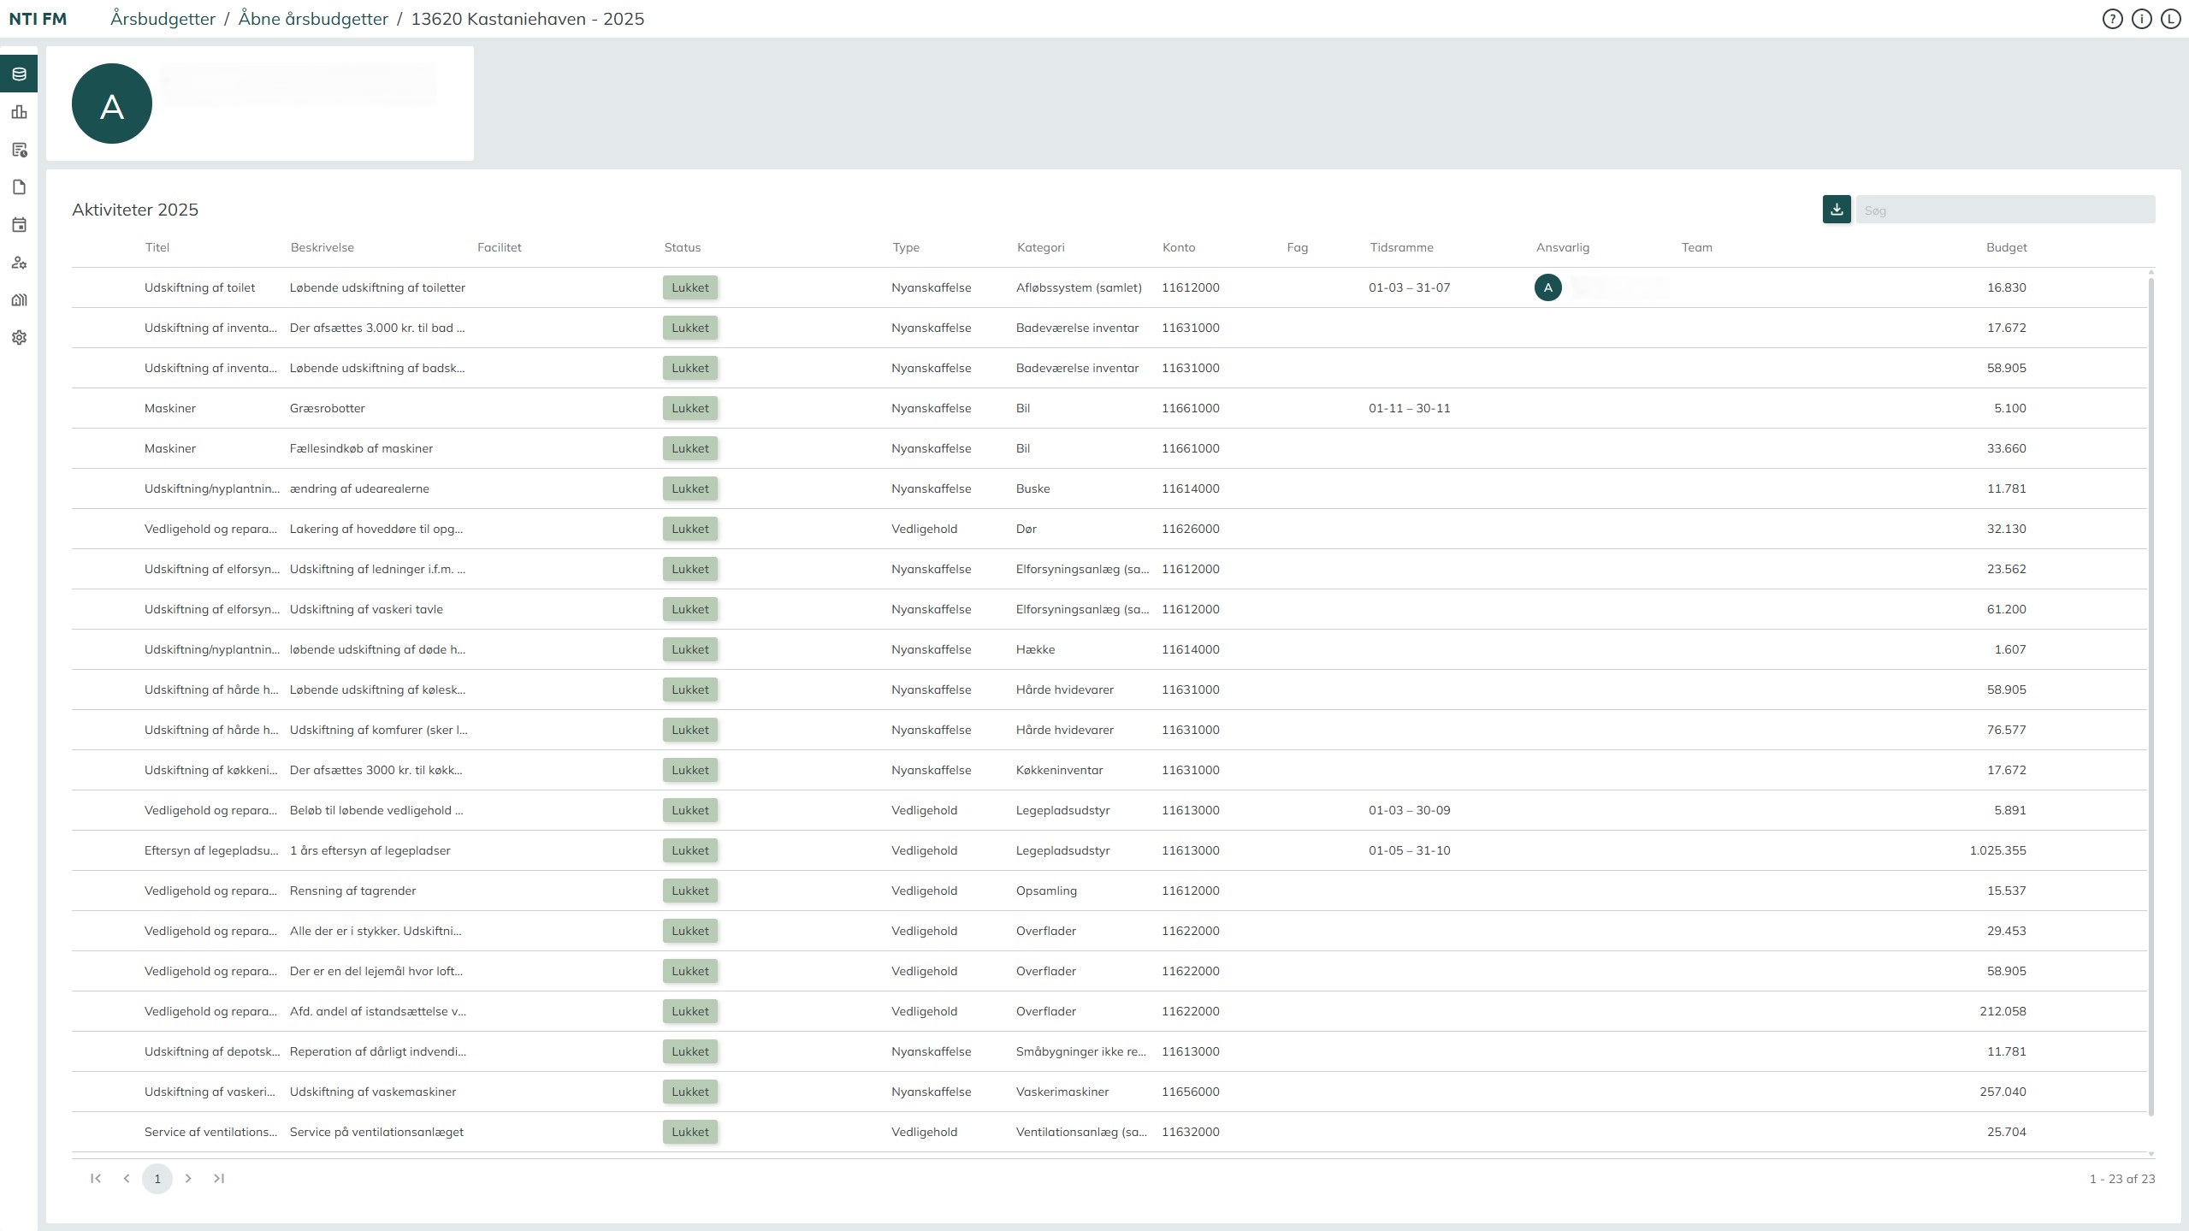Open the buildings sidebar icon
Screen dimensions: 2189x1231
(19, 300)
